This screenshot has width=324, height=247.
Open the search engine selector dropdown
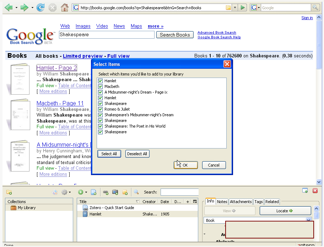[255, 7]
